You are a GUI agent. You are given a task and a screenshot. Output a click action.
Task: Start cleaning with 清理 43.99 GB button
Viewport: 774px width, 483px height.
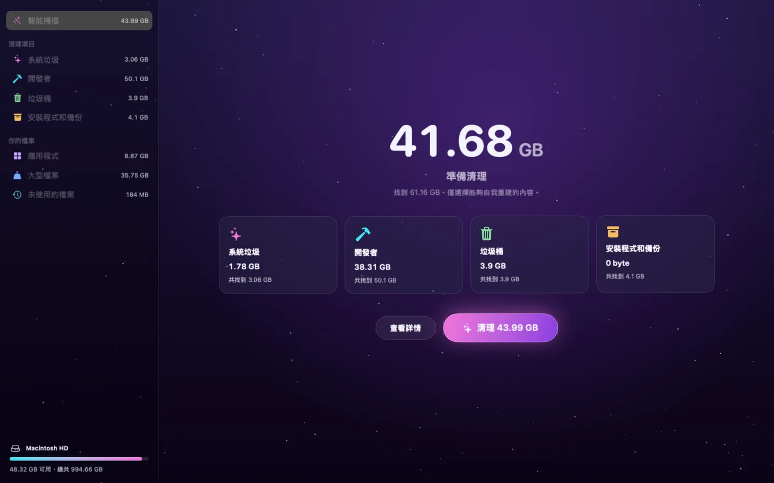(500, 328)
